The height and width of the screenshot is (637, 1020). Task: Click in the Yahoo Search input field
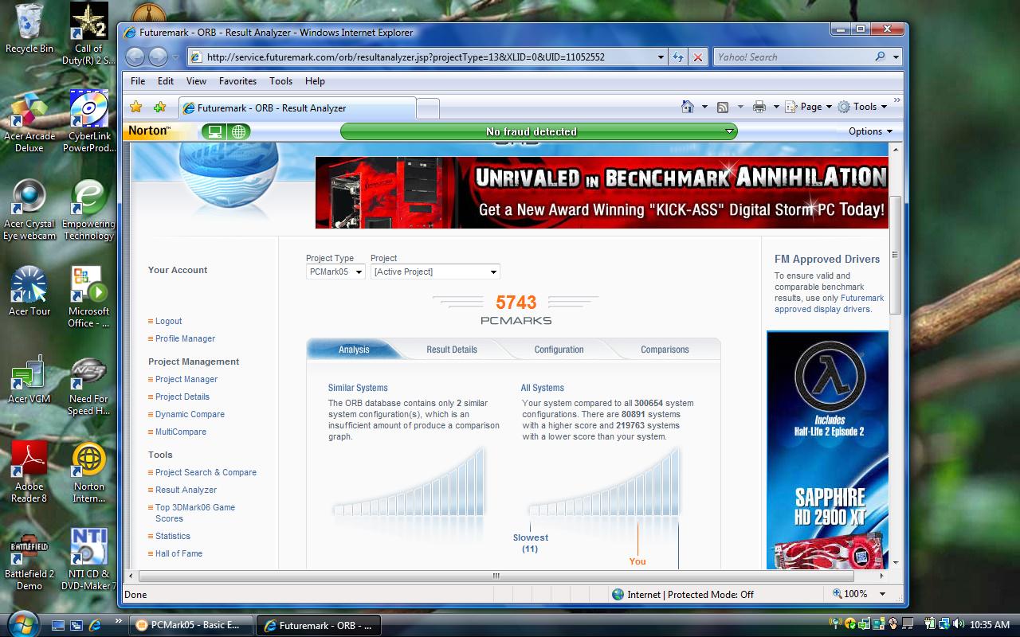click(792, 57)
